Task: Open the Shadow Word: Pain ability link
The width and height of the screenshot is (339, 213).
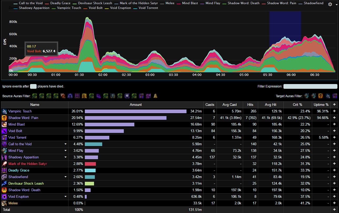Action: pos(23,118)
